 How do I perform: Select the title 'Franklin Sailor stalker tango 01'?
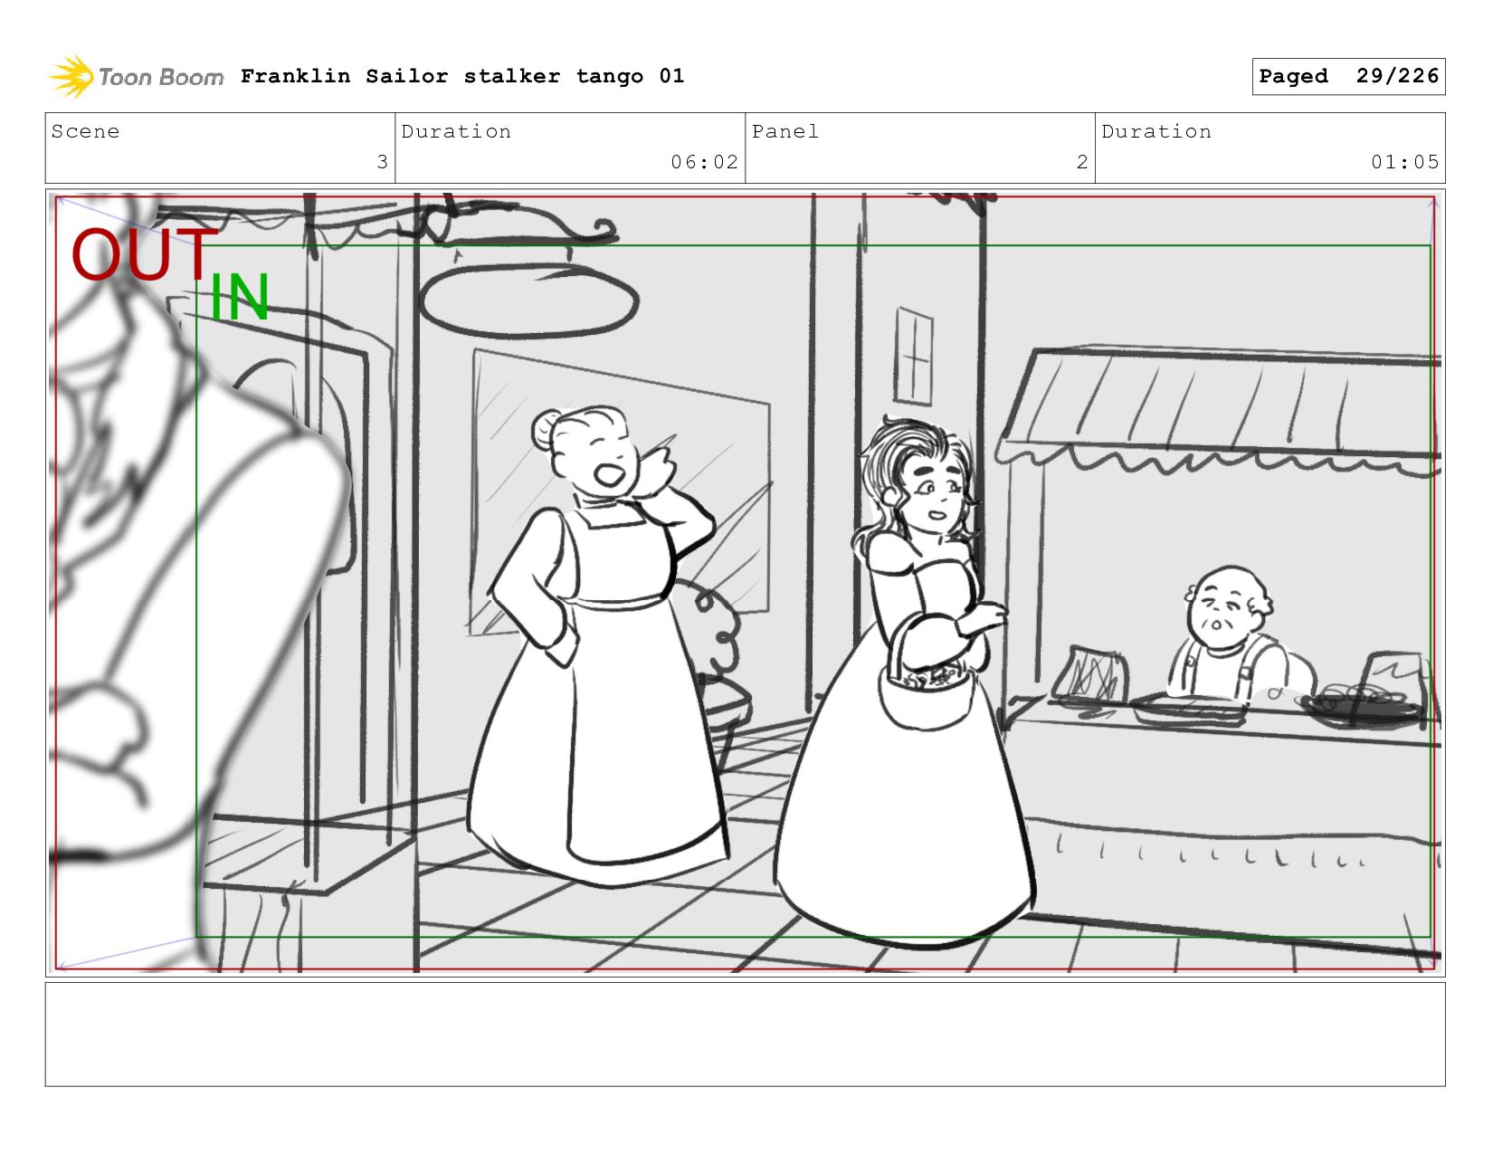point(462,76)
